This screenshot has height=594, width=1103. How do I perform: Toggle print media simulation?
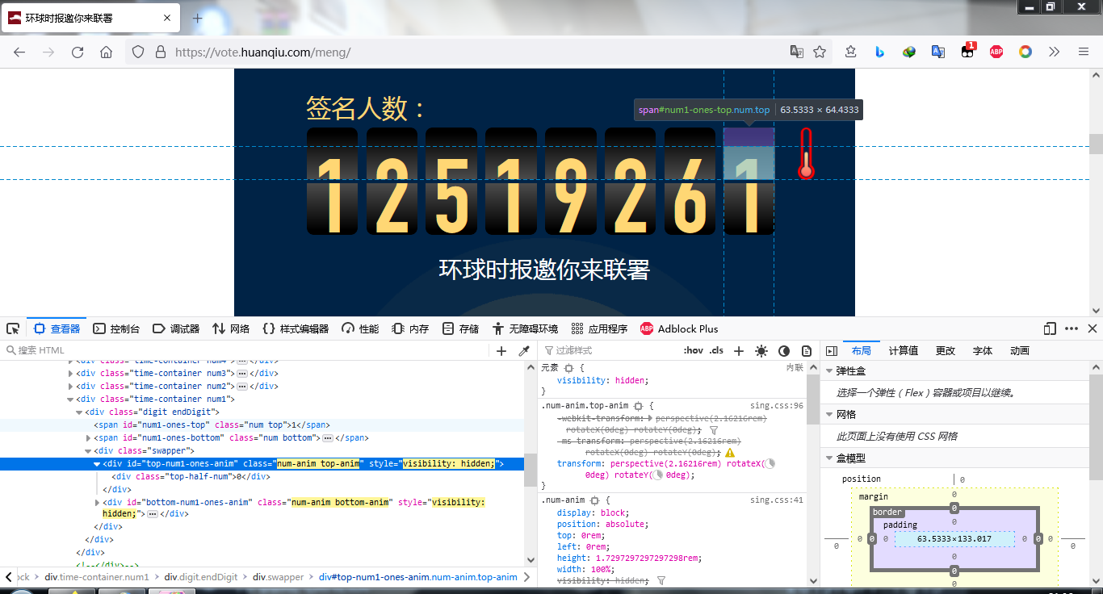coord(807,350)
